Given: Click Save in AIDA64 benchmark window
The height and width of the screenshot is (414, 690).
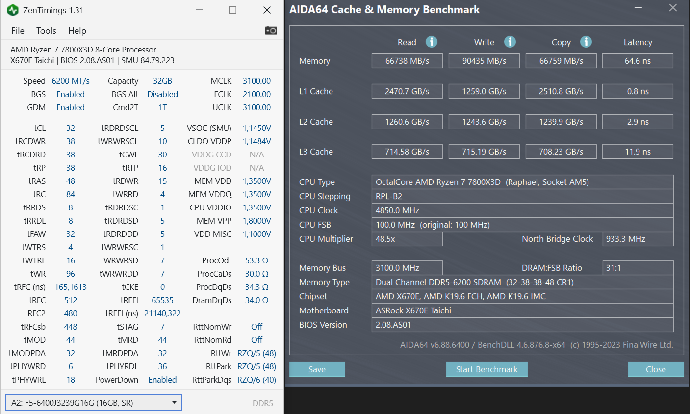Looking at the screenshot, I should pyautogui.click(x=317, y=369).
